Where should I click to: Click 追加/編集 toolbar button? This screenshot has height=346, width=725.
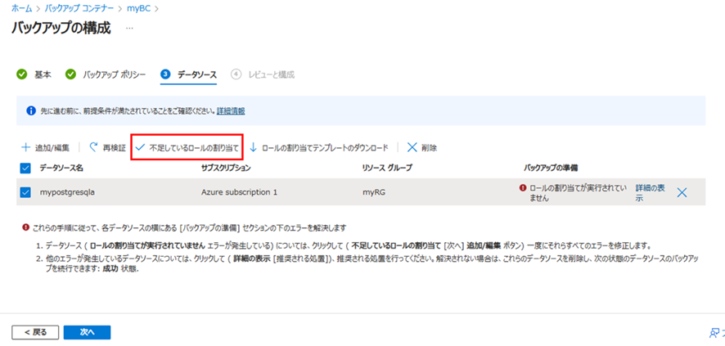coord(45,148)
